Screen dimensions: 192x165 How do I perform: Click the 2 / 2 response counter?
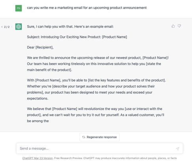[x=7, y=27]
